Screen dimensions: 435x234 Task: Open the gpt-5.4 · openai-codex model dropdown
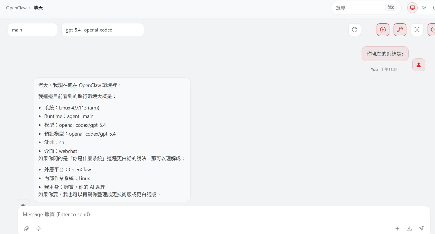coord(103,30)
